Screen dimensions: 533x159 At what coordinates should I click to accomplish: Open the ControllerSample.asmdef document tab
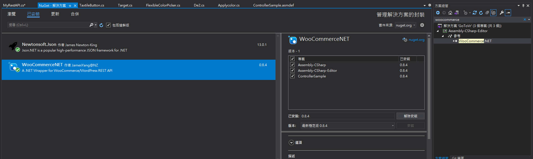coord(273,5)
